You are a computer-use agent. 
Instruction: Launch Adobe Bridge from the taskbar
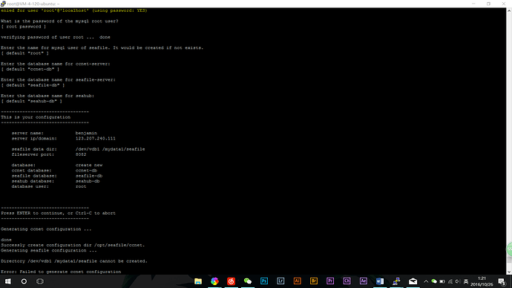point(314,281)
